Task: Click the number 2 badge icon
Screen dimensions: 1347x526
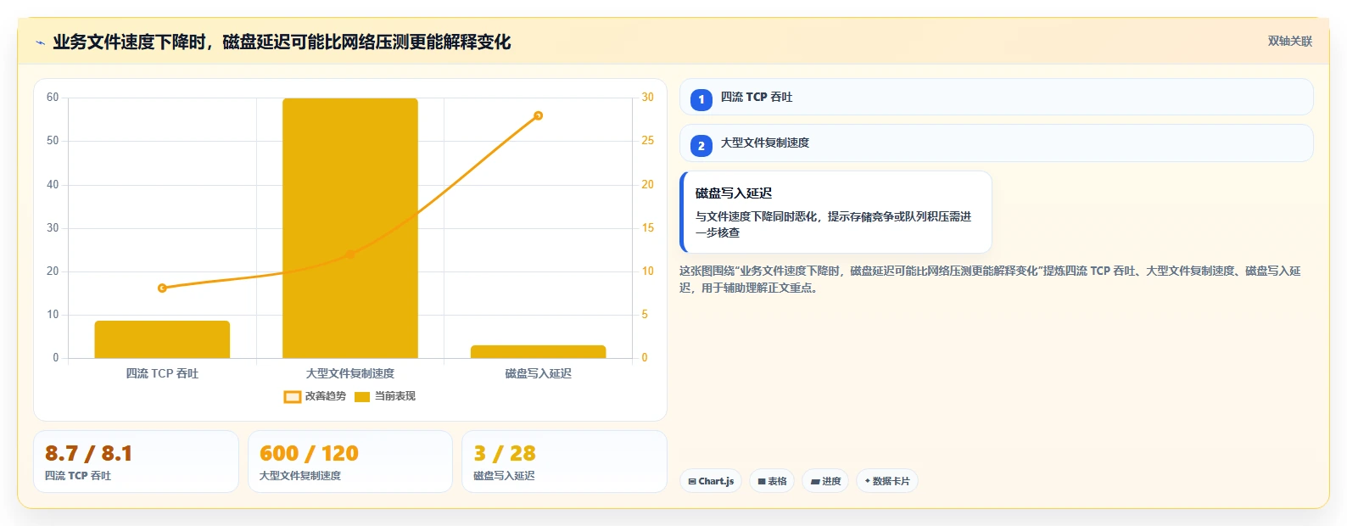Action: (701, 146)
